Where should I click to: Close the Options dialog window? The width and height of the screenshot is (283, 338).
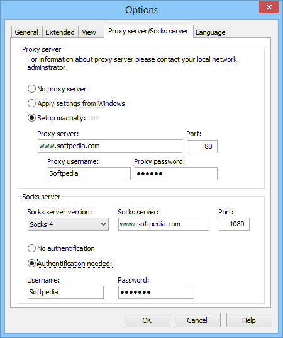269,8
